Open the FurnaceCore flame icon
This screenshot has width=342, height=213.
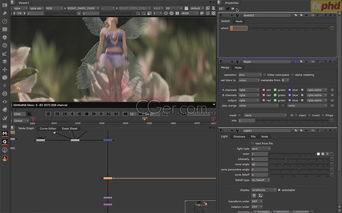(5, 158)
